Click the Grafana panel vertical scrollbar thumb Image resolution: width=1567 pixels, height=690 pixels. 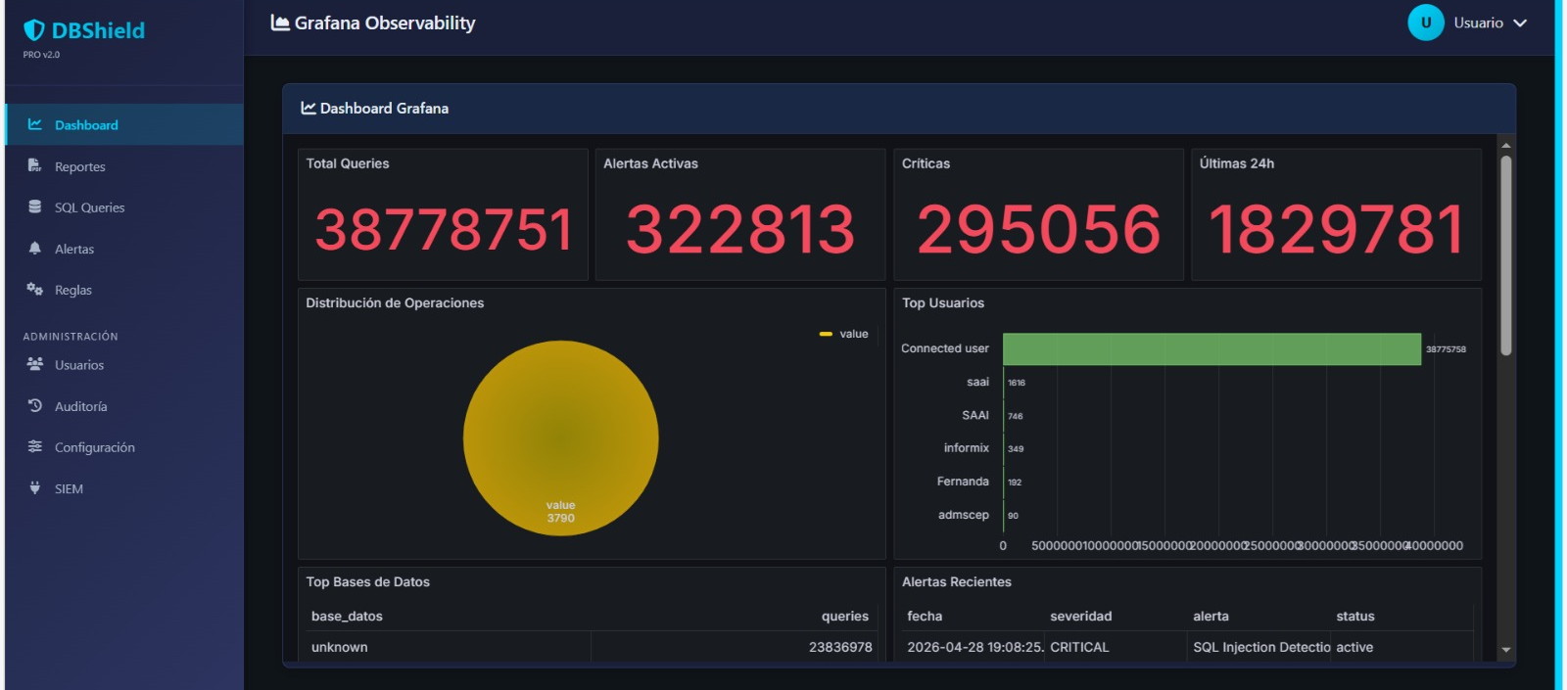point(1506,255)
